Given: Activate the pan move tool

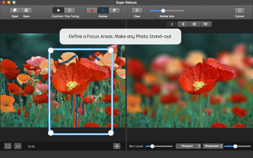Looking at the screenshot, I should pyautogui.click(x=117, y=146).
